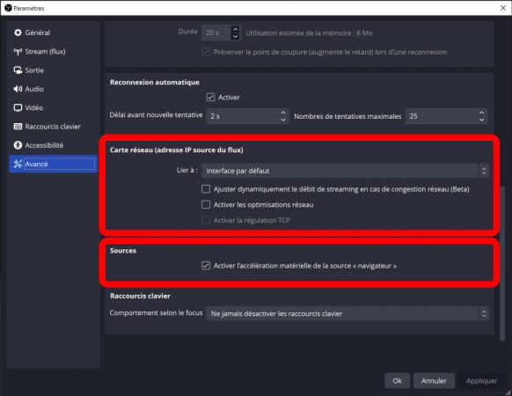Open the Général settings section
This screenshot has height=396, width=512.
coord(54,33)
